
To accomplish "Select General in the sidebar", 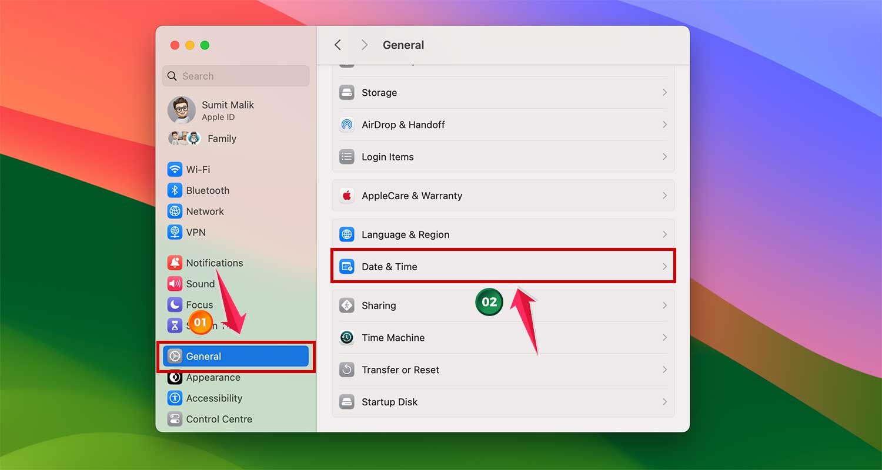I will point(235,356).
